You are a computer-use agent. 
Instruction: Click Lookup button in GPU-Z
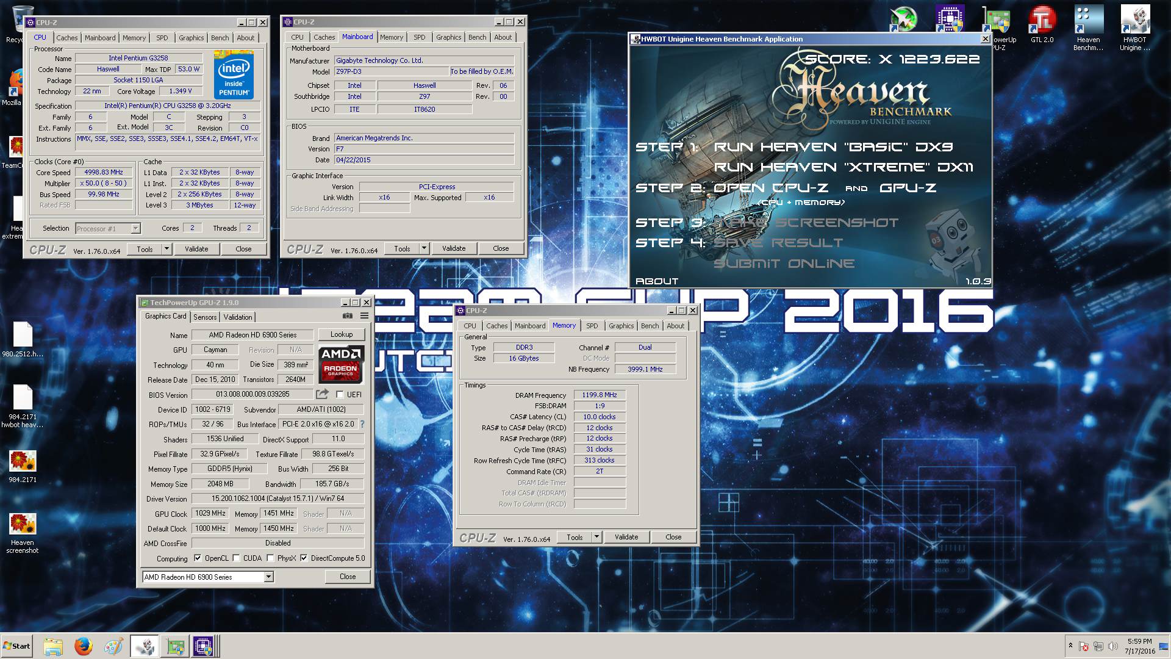click(342, 334)
